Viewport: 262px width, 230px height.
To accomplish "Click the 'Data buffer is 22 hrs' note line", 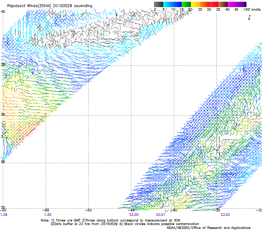I will click(x=125, y=224).
